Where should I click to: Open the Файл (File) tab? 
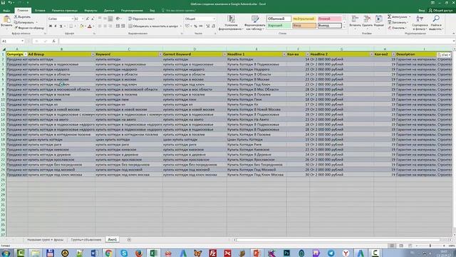coord(6,11)
